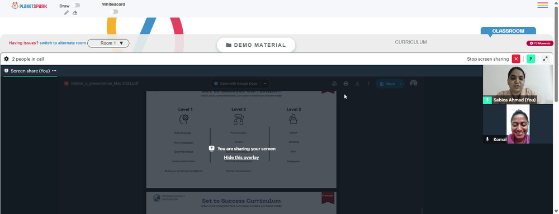
Task: Switch to the CURRICULUM tab
Action: click(411, 42)
